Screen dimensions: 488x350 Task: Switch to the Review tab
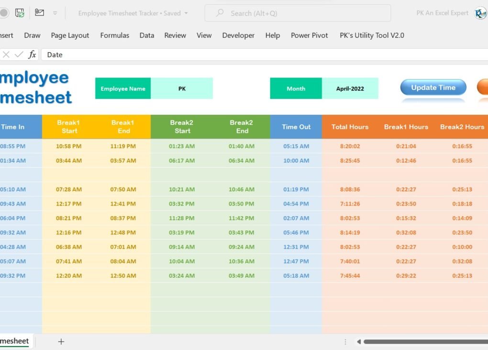175,35
